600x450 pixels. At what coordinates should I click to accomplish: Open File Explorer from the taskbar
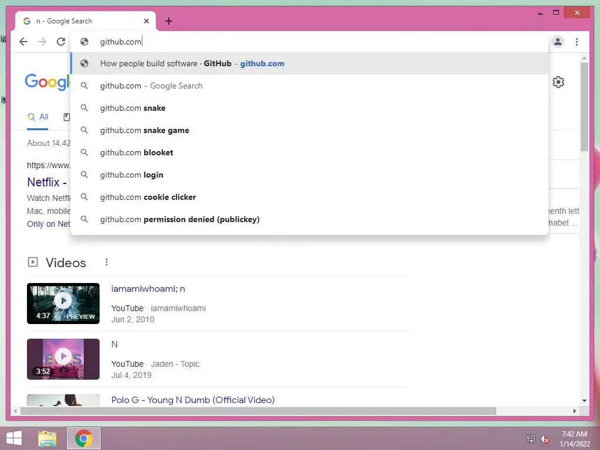pos(47,438)
